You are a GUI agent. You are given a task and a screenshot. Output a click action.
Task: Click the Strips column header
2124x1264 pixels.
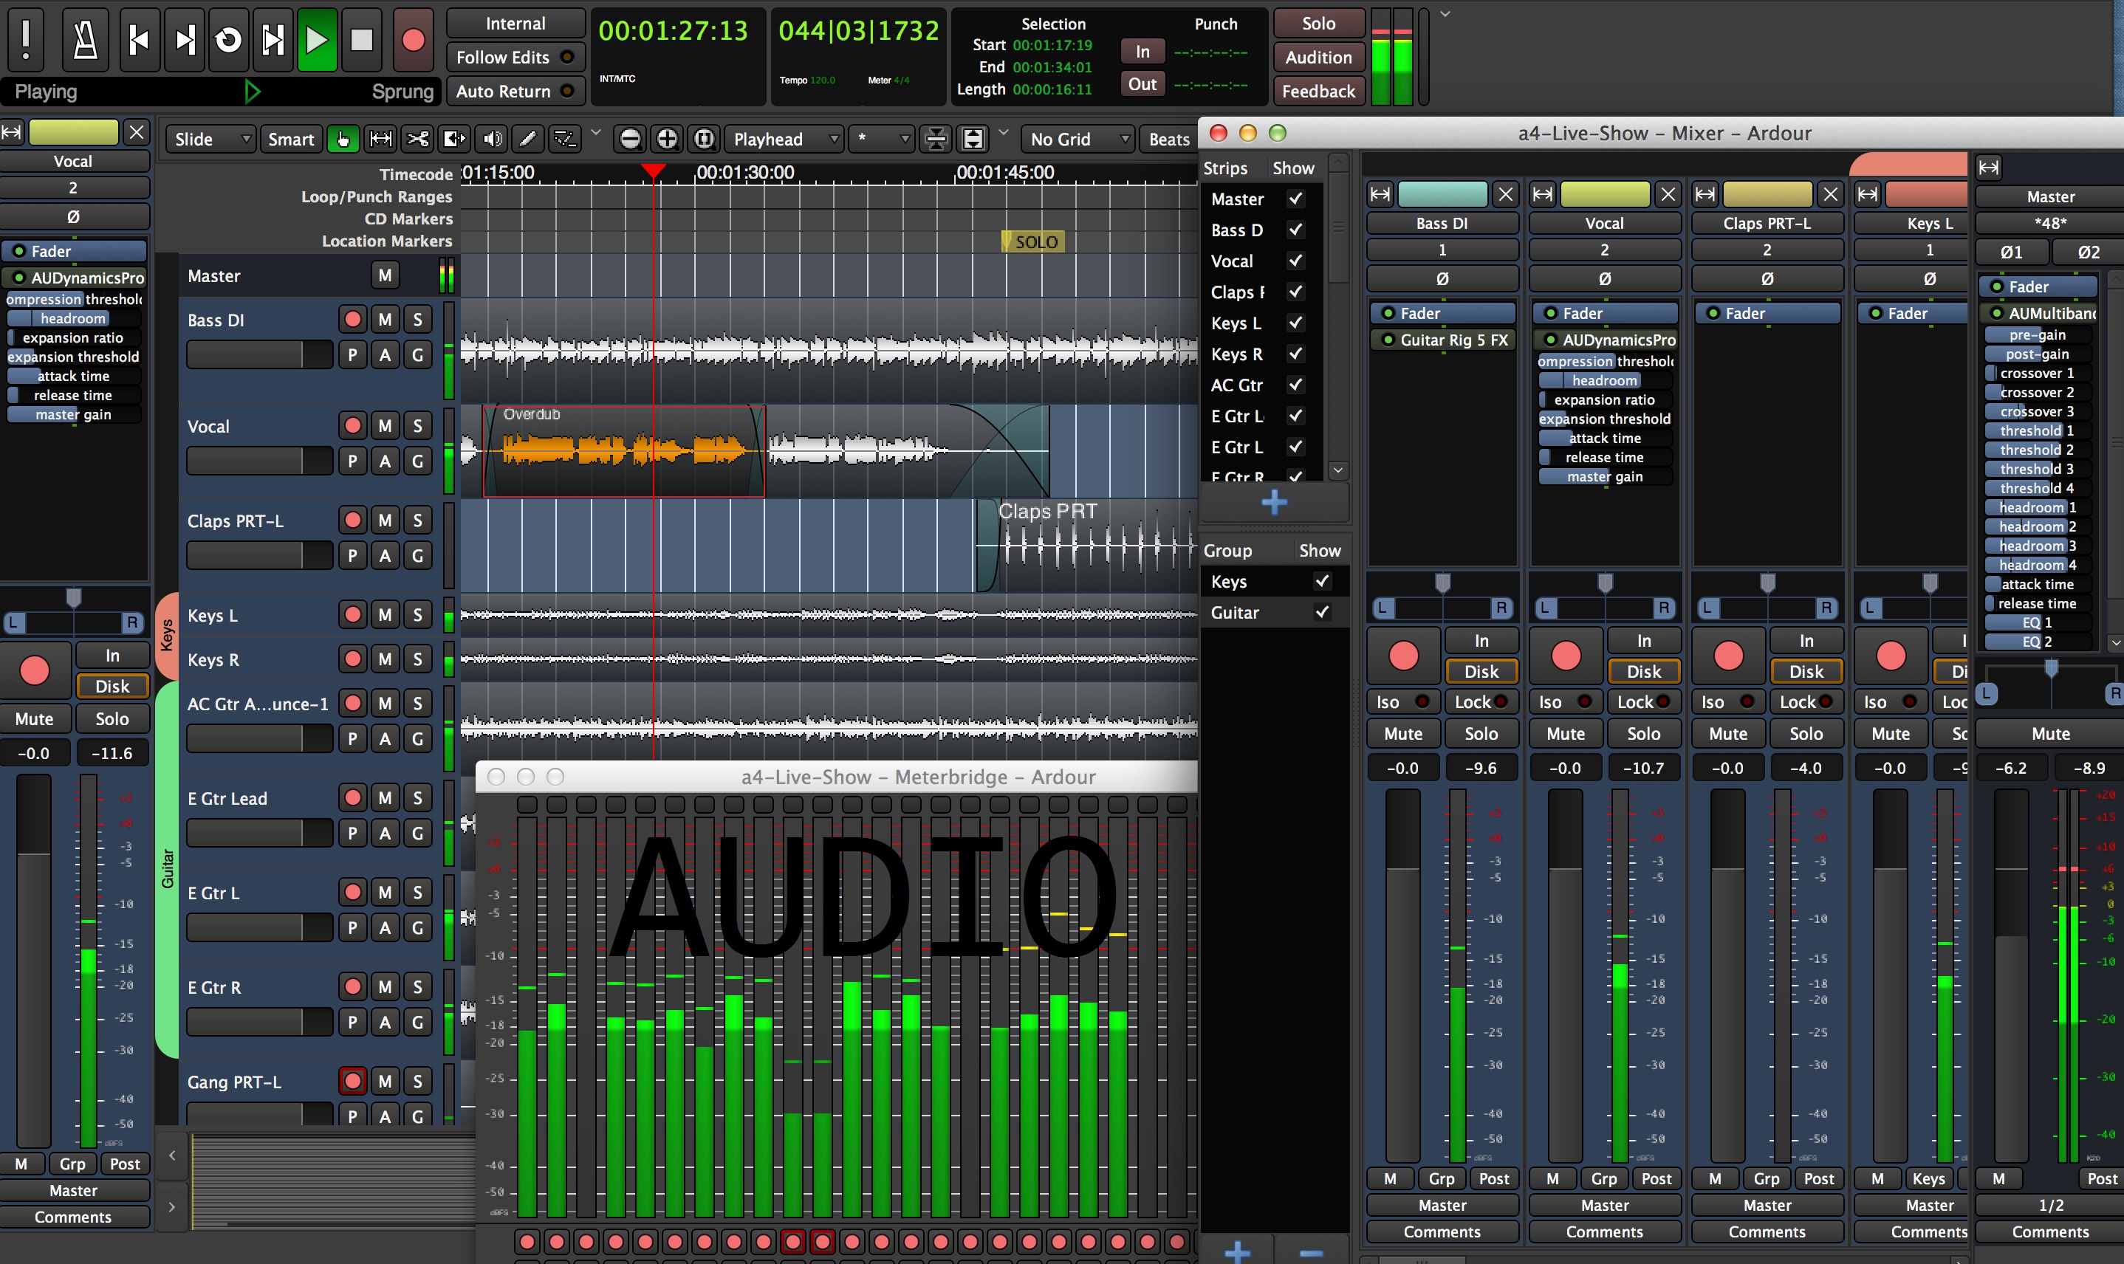click(1224, 168)
